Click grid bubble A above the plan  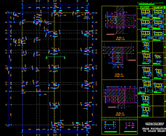22,1
